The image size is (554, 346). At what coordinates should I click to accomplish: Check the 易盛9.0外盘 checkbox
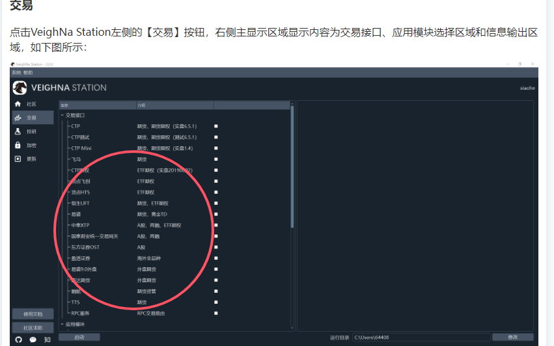(216, 269)
